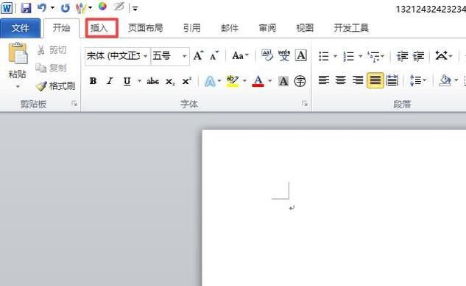Open the Undo history dropdown arrow
This screenshot has height=286, width=466.
coord(52,8)
